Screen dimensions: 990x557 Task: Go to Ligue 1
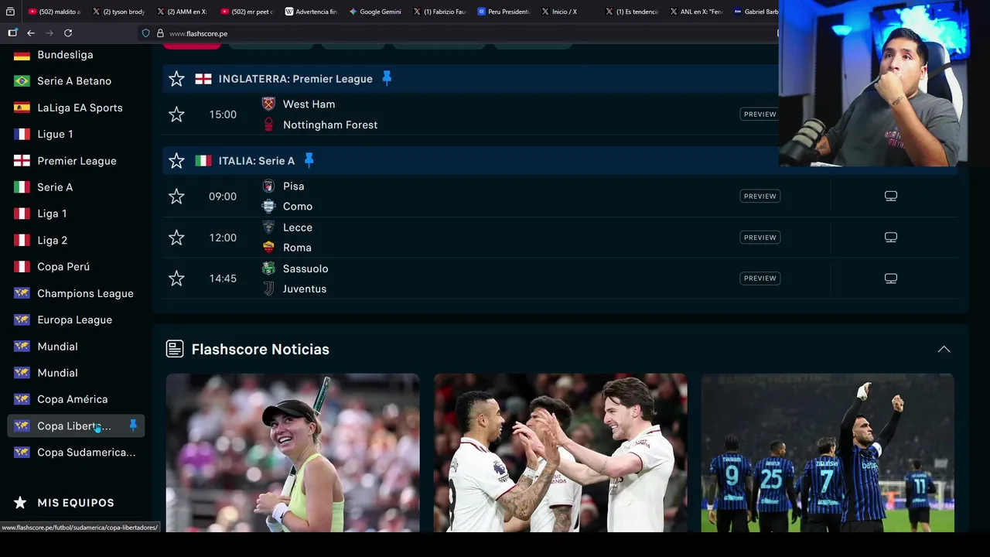(55, 135)
